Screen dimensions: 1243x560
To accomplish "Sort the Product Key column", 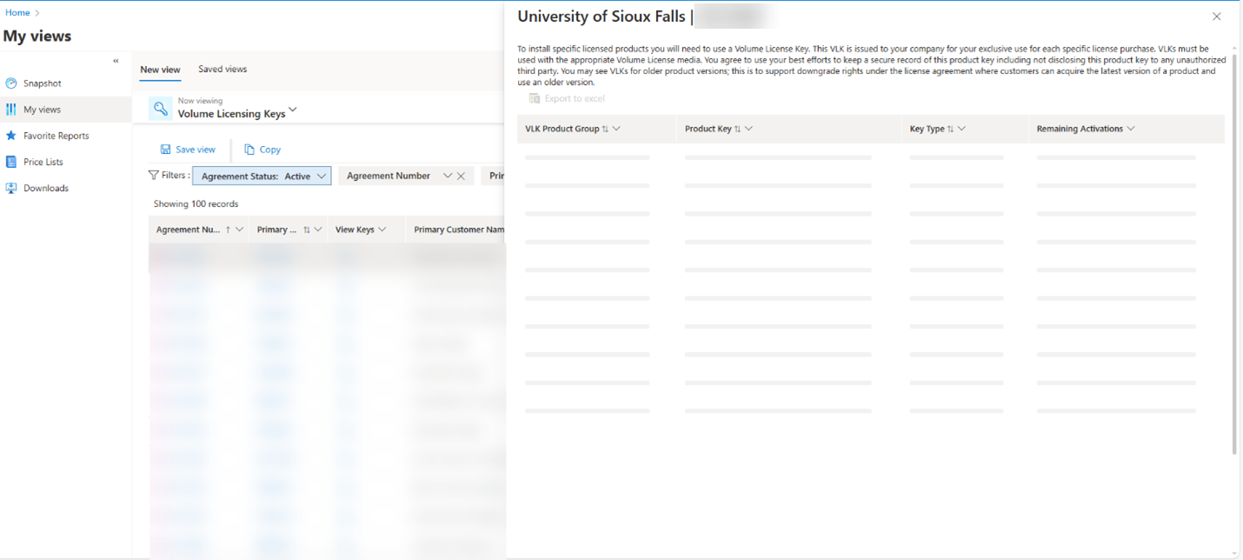I will coord(738,129).
